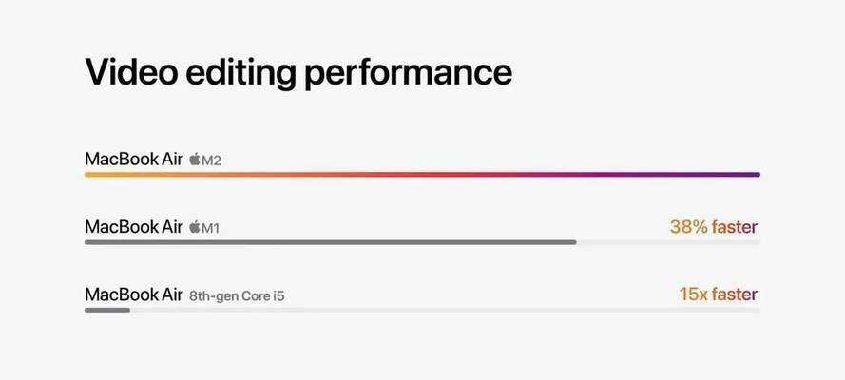The image size is (845, 380).
Task: Click the short Core i5 gray bar
Action: [x=107, y=310]
